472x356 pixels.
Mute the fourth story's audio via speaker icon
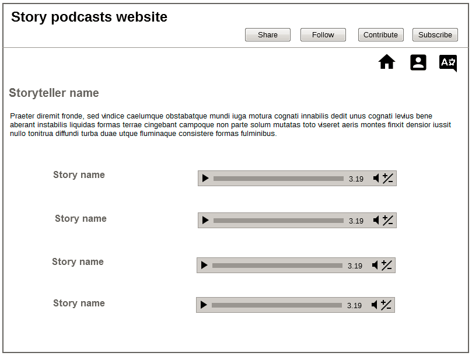tap(375, 305)
